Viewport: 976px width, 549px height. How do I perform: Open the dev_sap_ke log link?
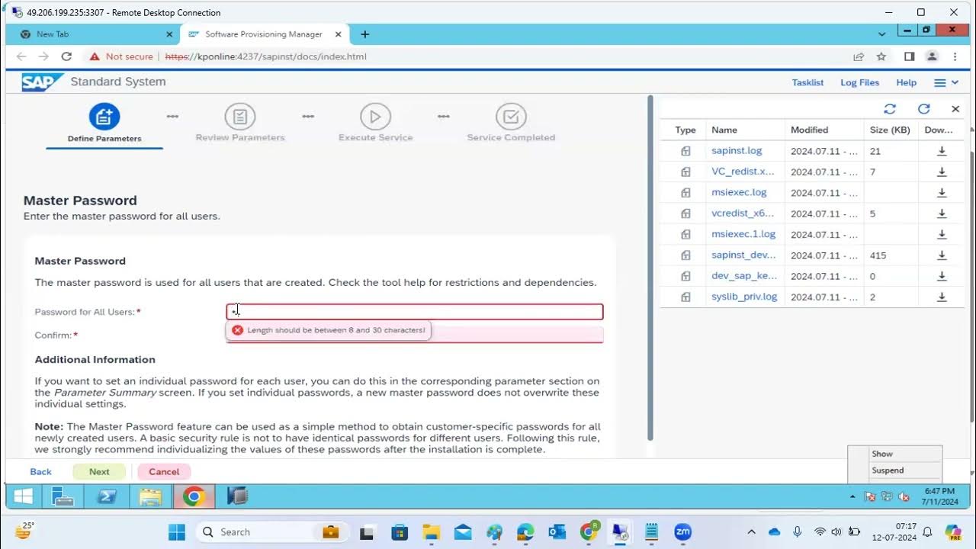tap(743, 276)
